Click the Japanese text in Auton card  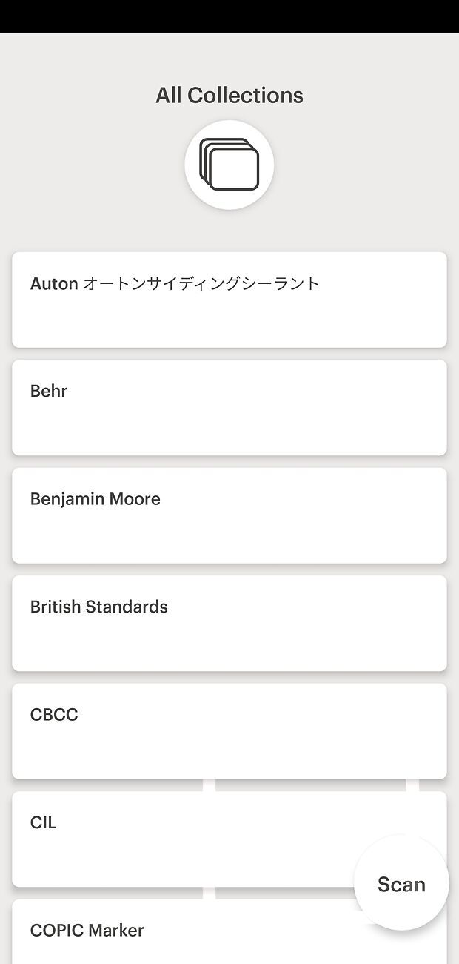point(201,283)
